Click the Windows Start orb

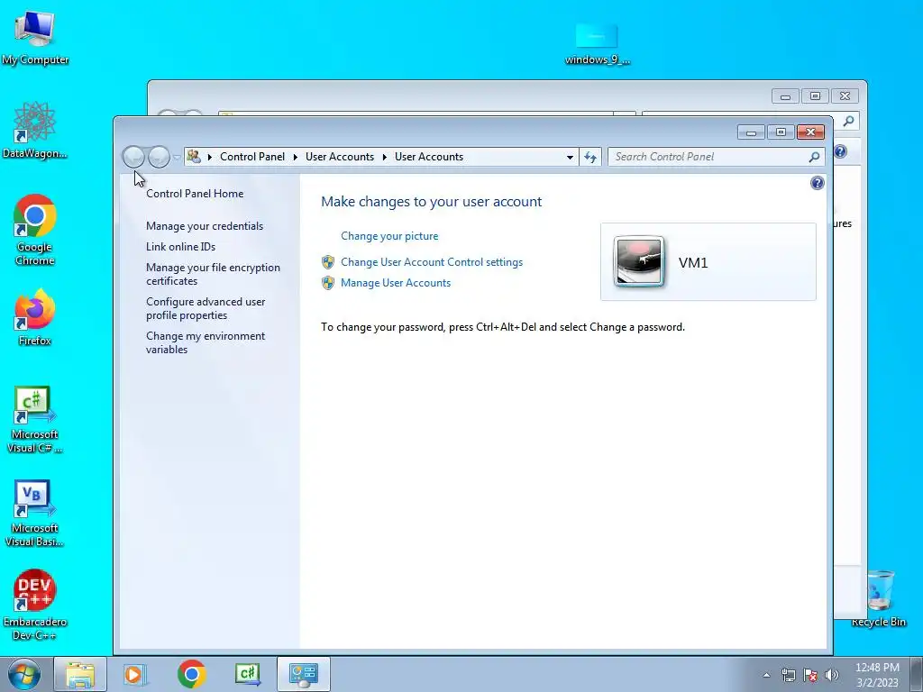pyautogui.click(x=24, y=674)
